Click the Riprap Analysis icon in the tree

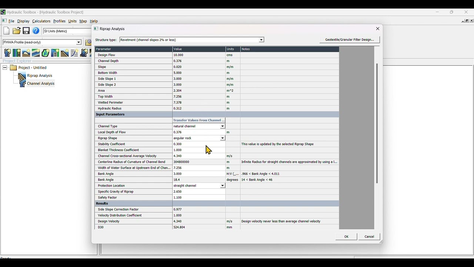(22, 76)
